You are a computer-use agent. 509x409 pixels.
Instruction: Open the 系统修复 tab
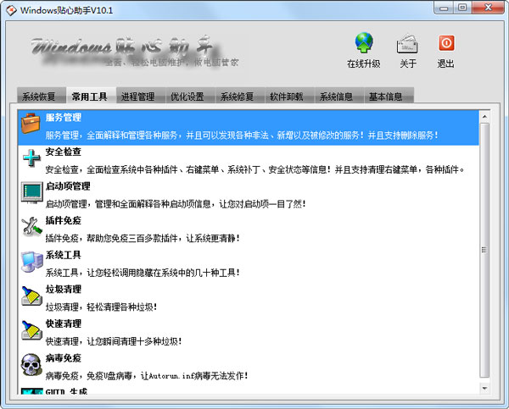240,96
